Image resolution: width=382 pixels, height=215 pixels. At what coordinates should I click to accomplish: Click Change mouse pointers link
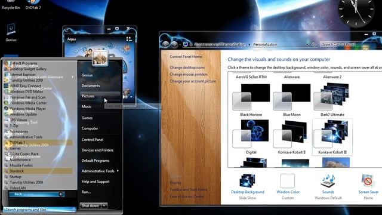coord(189,74)
